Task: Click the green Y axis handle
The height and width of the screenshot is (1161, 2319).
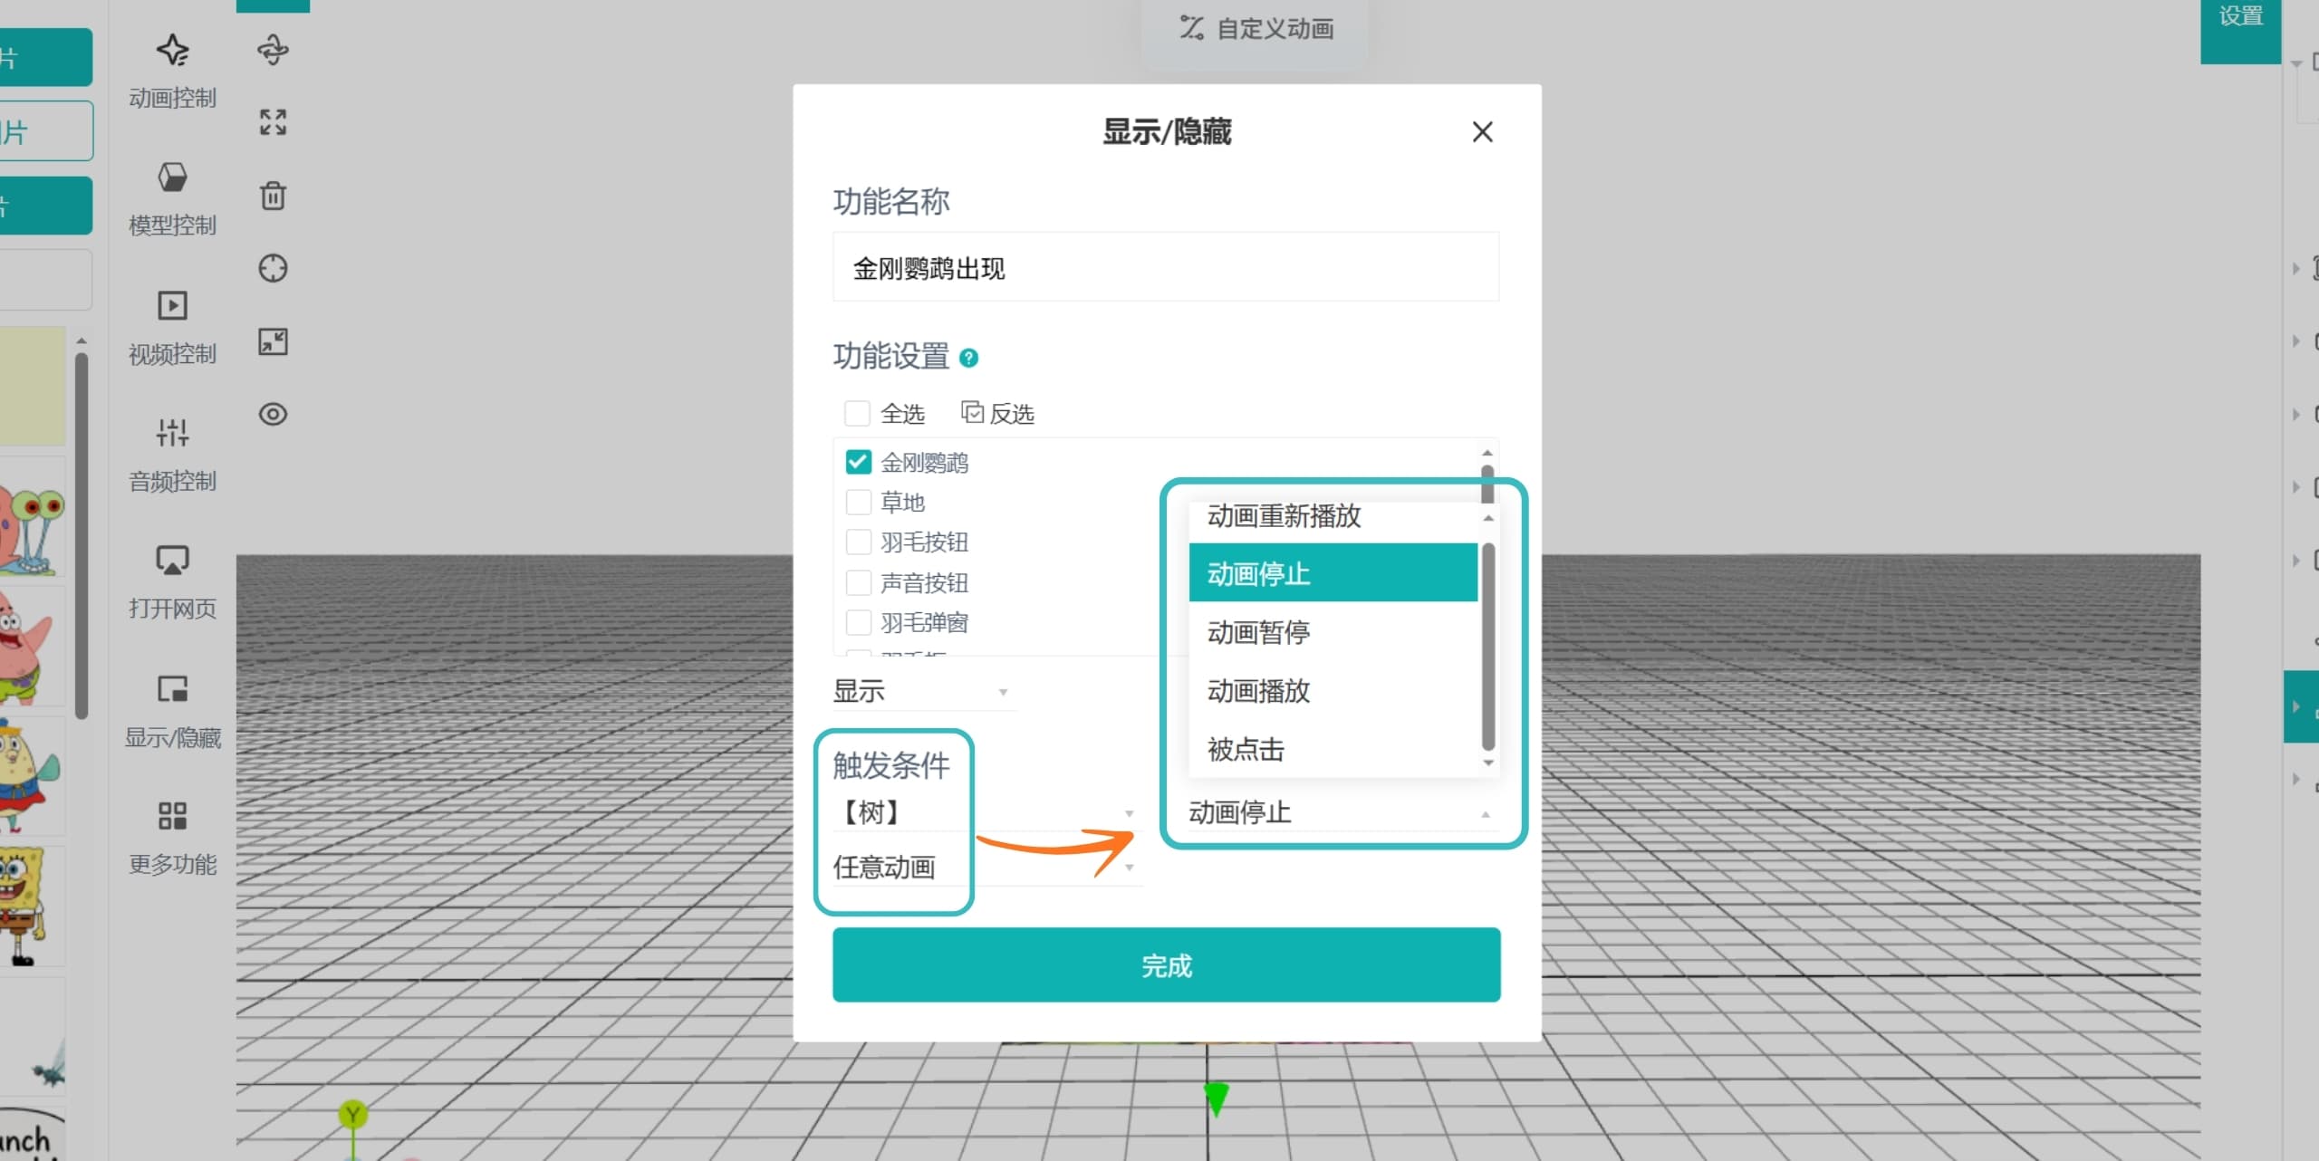Action: pyautogui.click(x=353, y=1115)
